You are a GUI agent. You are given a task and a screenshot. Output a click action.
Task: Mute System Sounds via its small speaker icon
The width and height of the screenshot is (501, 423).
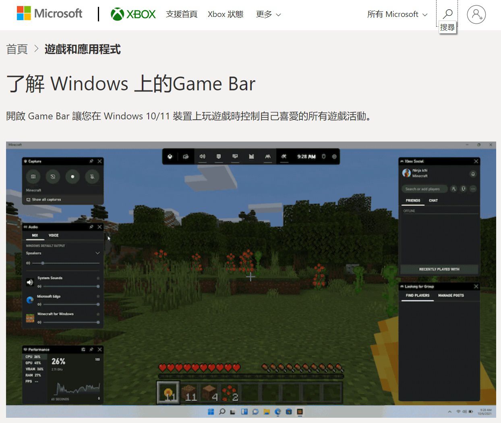click(x=39, y=286)
